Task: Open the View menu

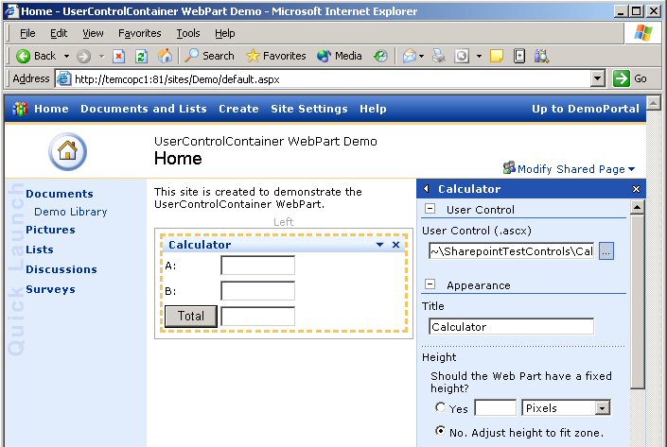Action: (x=93, y=33)
